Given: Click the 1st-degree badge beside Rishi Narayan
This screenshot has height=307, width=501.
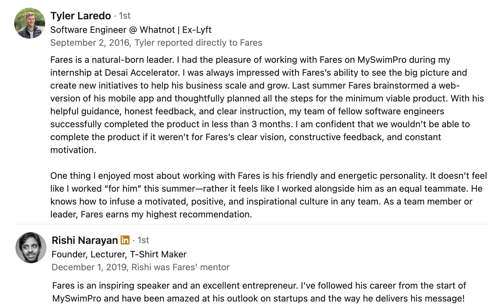Looking at the screenshot, I should click(x=143, y=240).
